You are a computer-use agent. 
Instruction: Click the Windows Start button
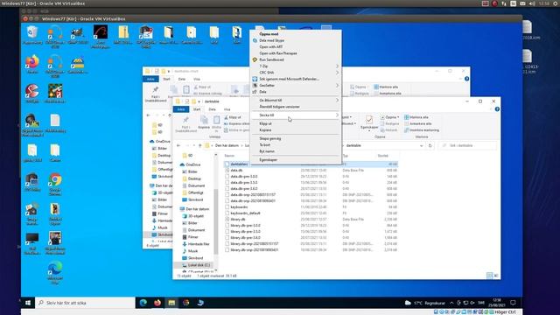(x=28, y=303)
